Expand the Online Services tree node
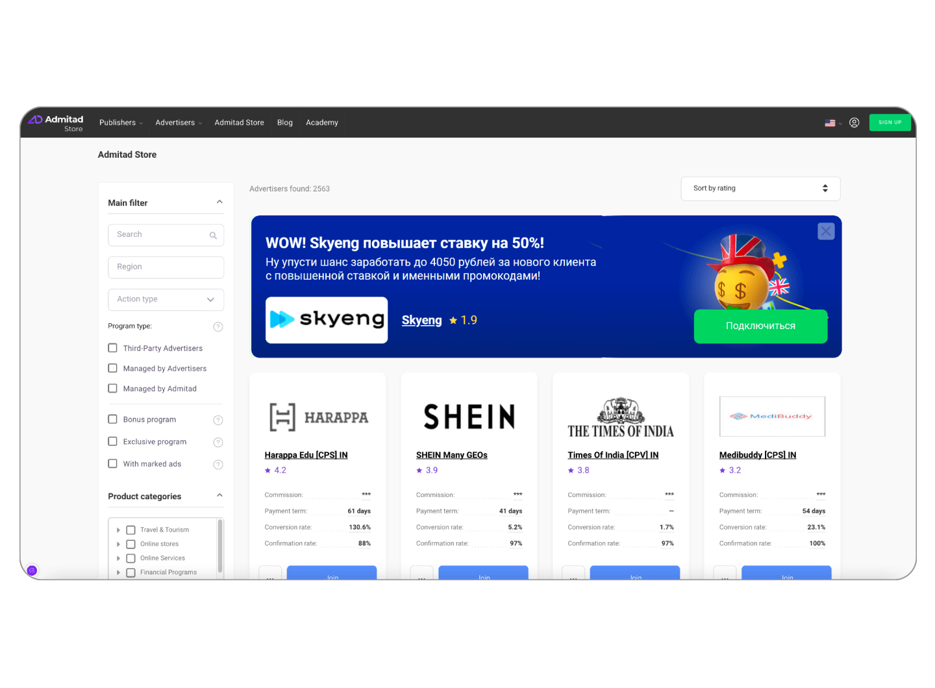 [118, 558]
